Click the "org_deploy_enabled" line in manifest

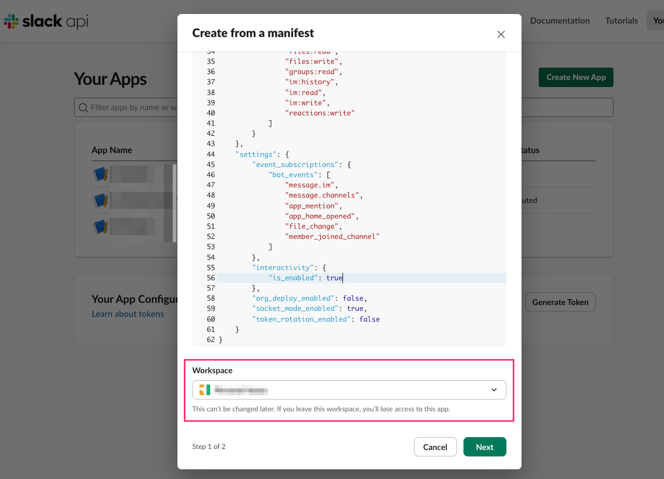click(310, 298)
